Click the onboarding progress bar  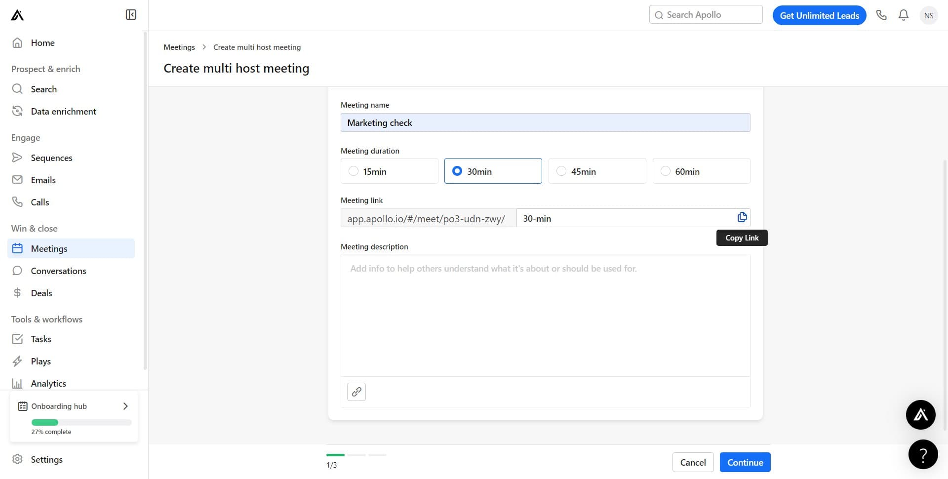81,423
